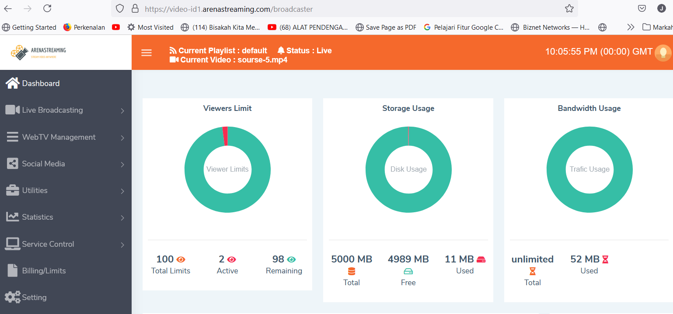The height and width of the screenshot is (314, 673).
Task: Open the Biznet Networks bookmark
Action: (550, 27)
